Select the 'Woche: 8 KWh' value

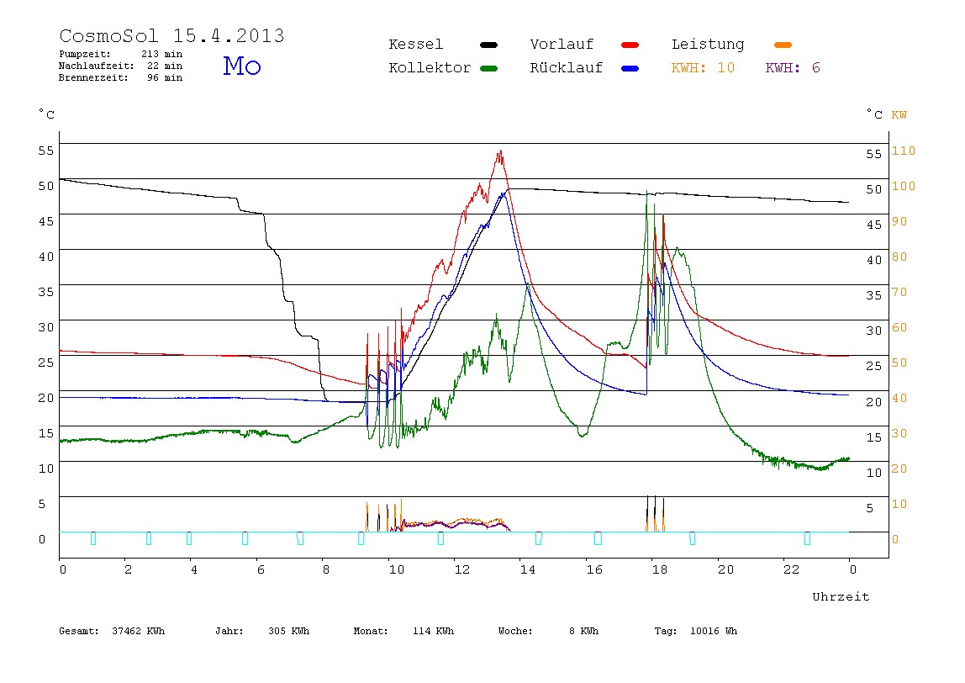tap(548, 631)
